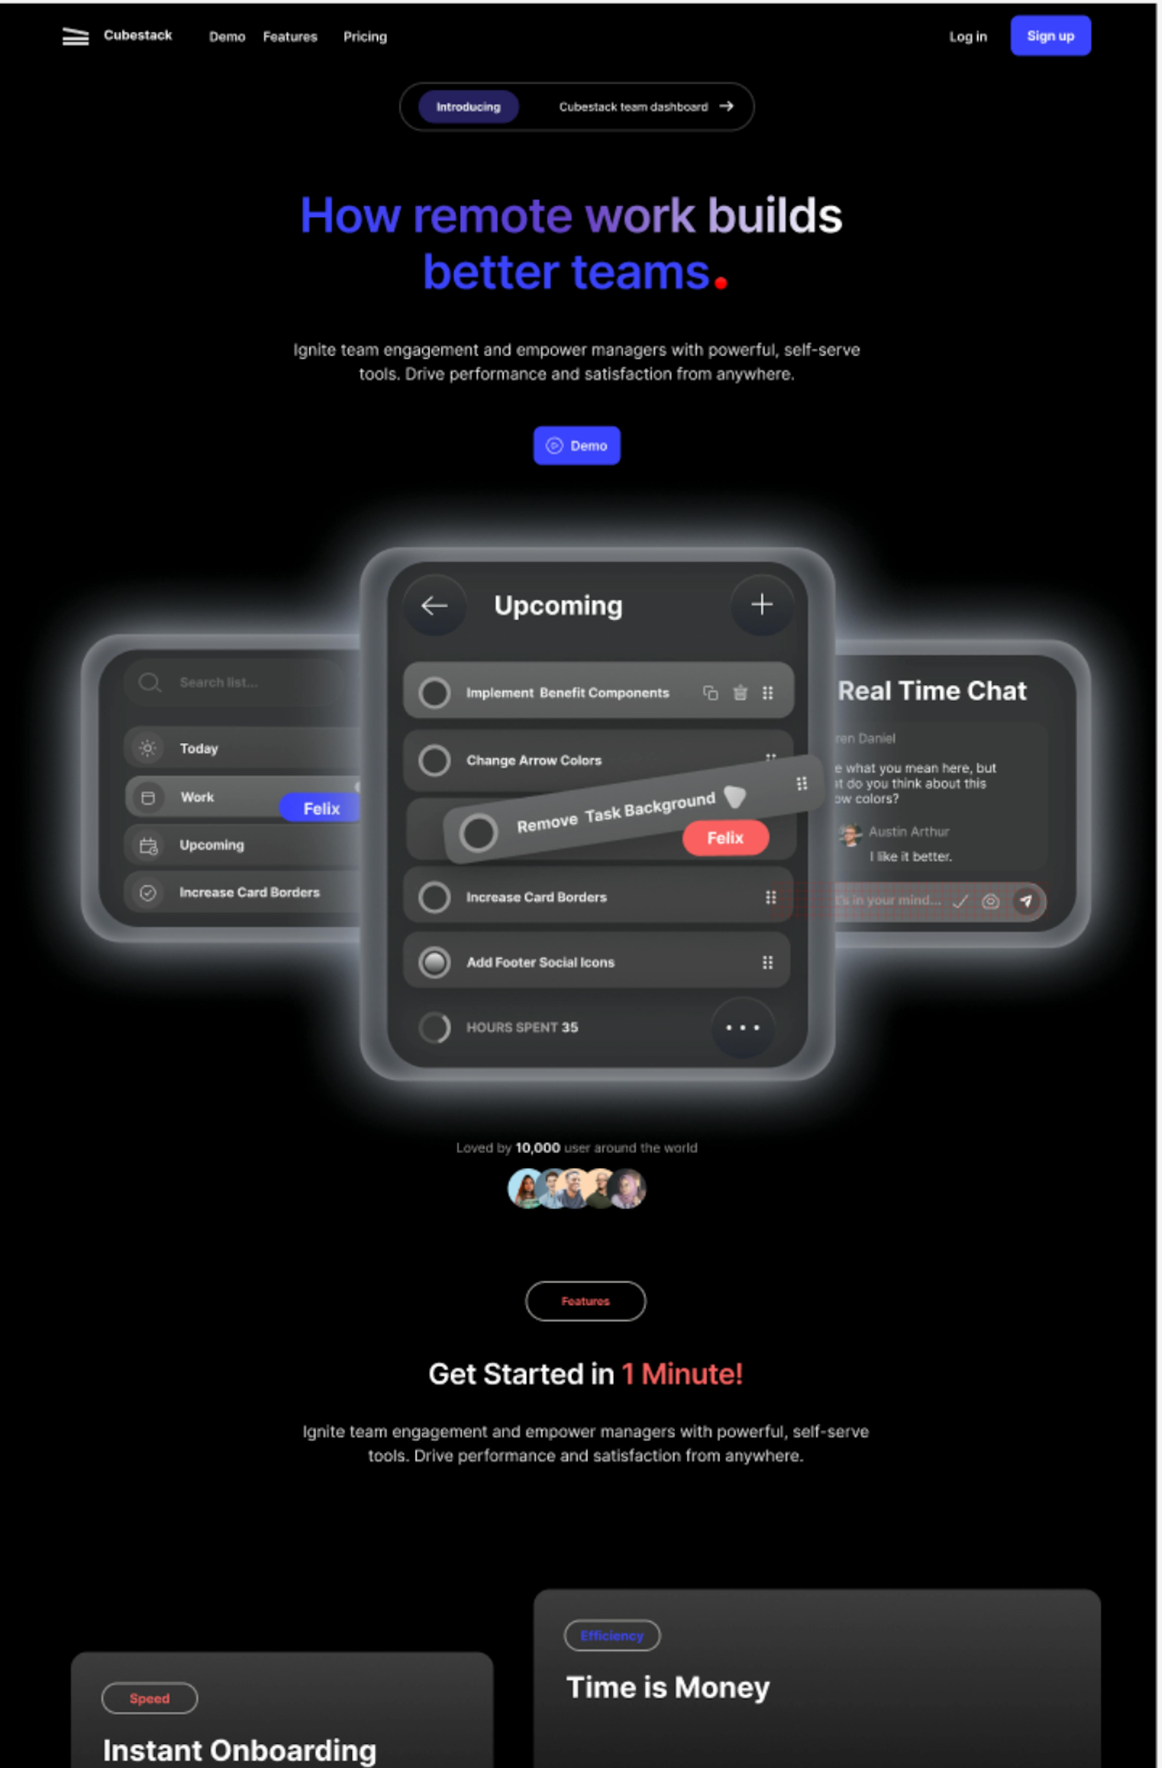Select the Pricing menu item
The width and height of the screenshot is (1162, 1768).
(x=364, y=35)
